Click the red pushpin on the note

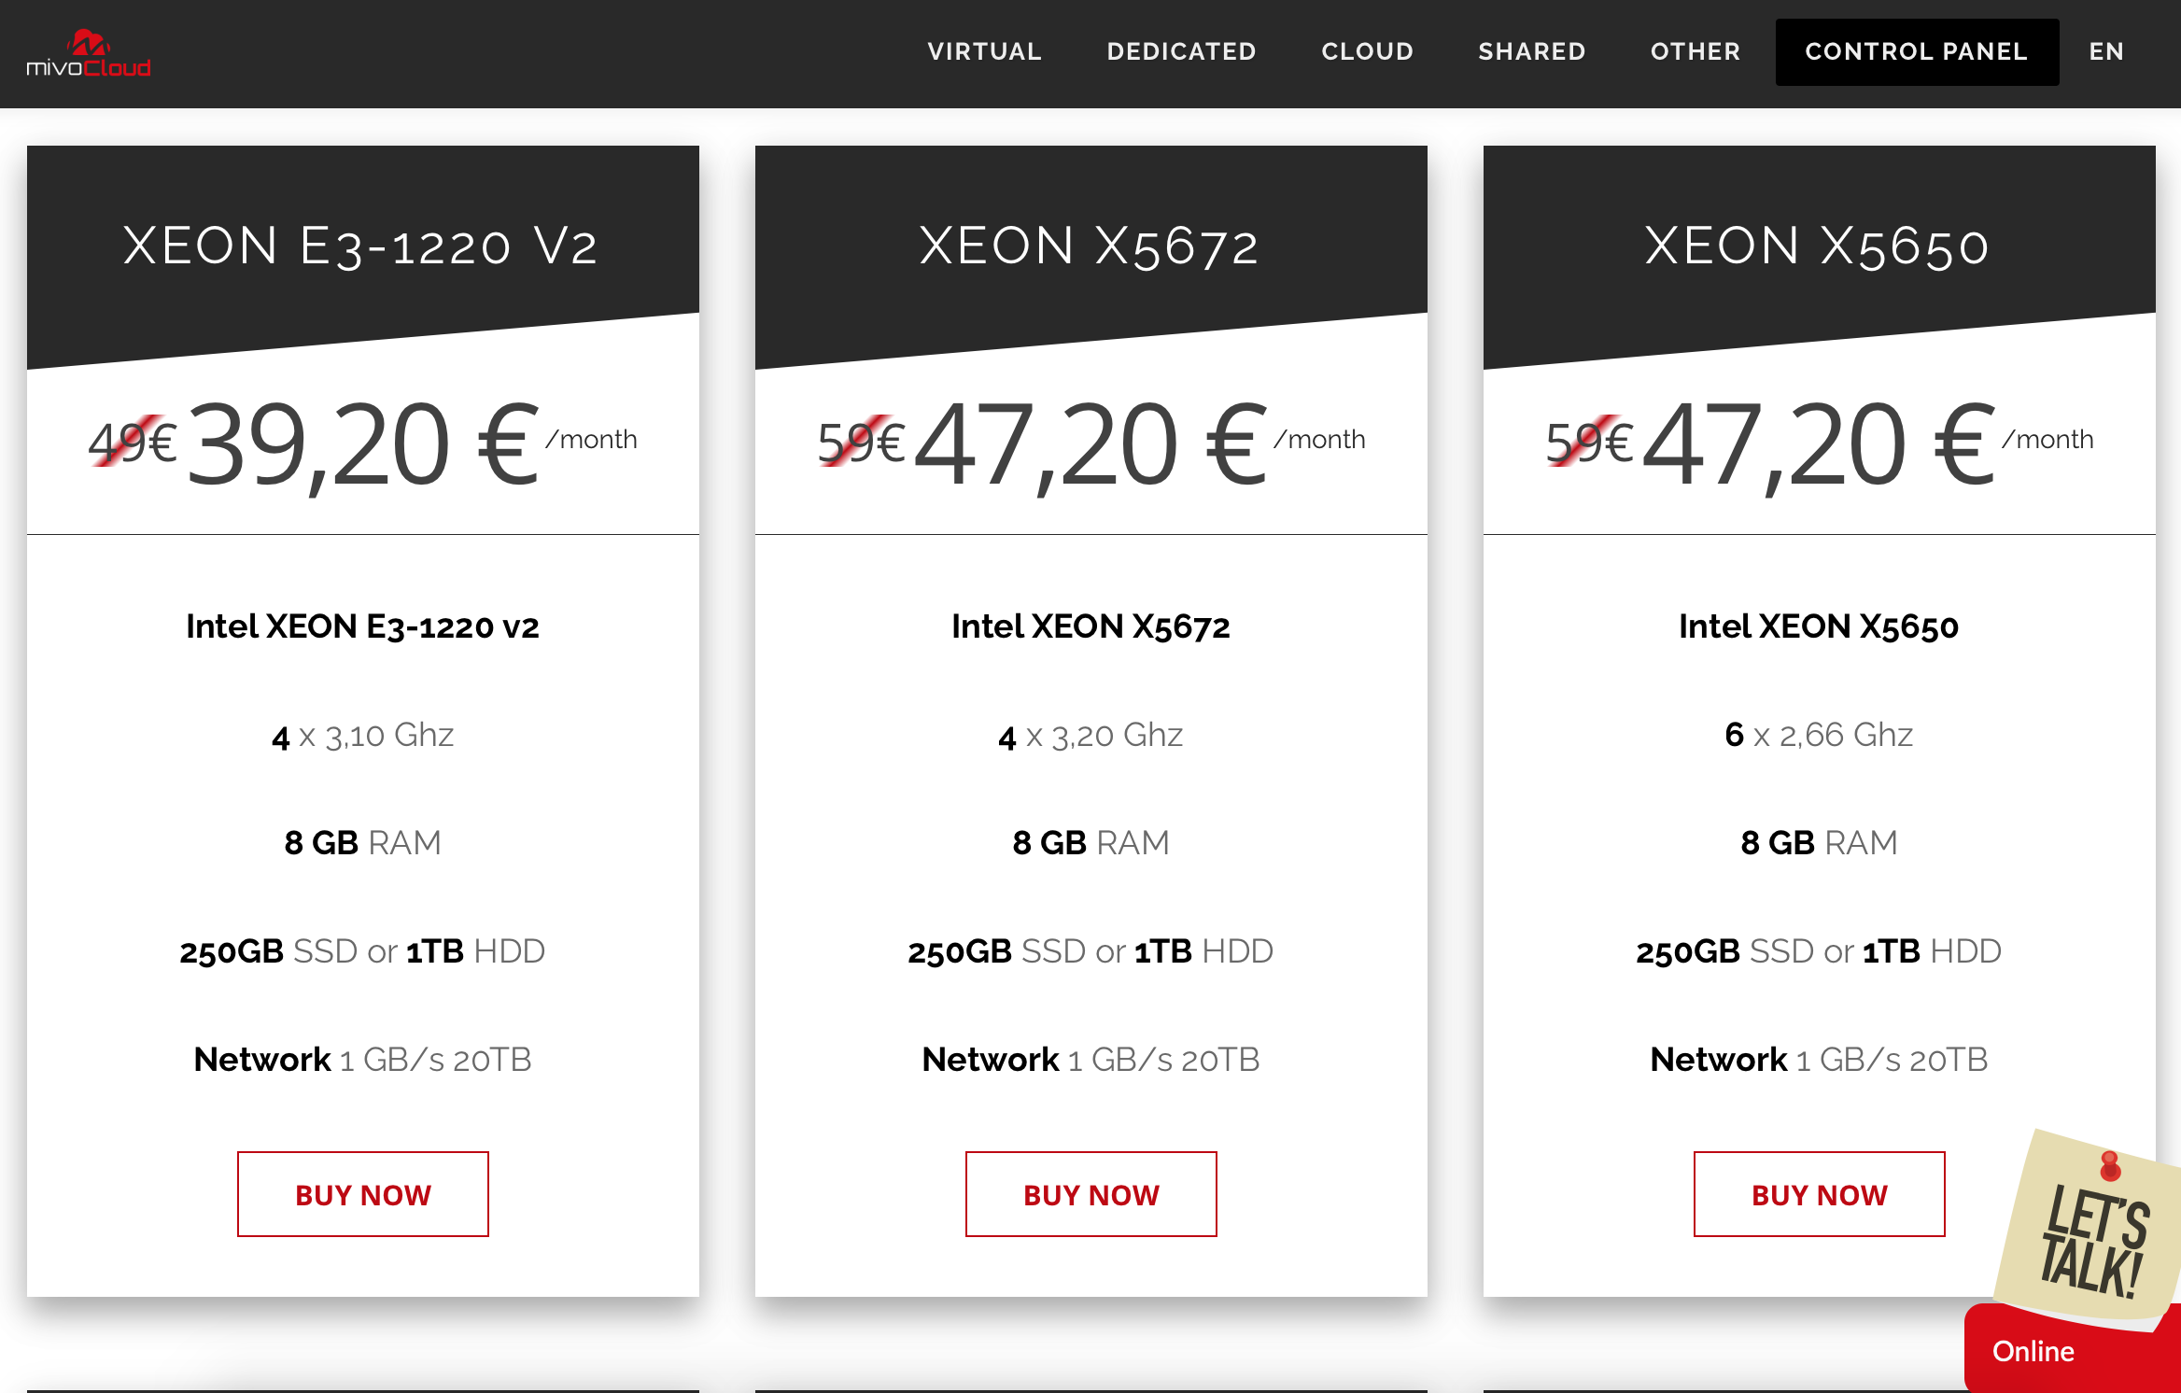point(2109,1166)
